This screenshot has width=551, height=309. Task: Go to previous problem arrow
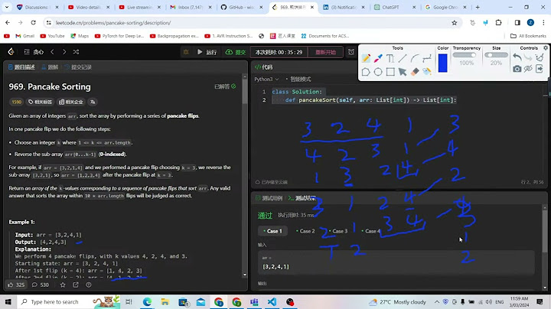[52, 52]
